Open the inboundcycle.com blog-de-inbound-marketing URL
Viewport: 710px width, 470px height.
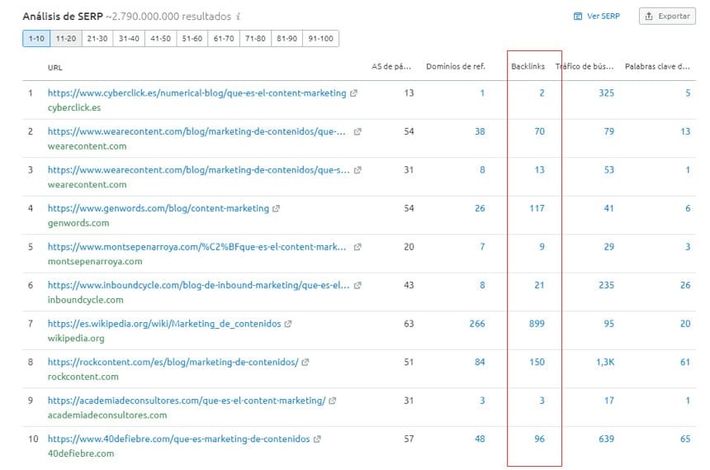(x=198, y=285)
